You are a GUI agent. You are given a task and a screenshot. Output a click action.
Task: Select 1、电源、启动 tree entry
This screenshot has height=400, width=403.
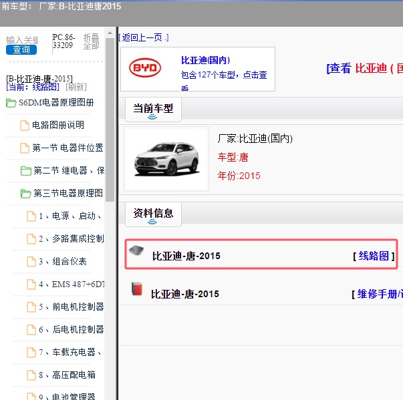[70, 216]
